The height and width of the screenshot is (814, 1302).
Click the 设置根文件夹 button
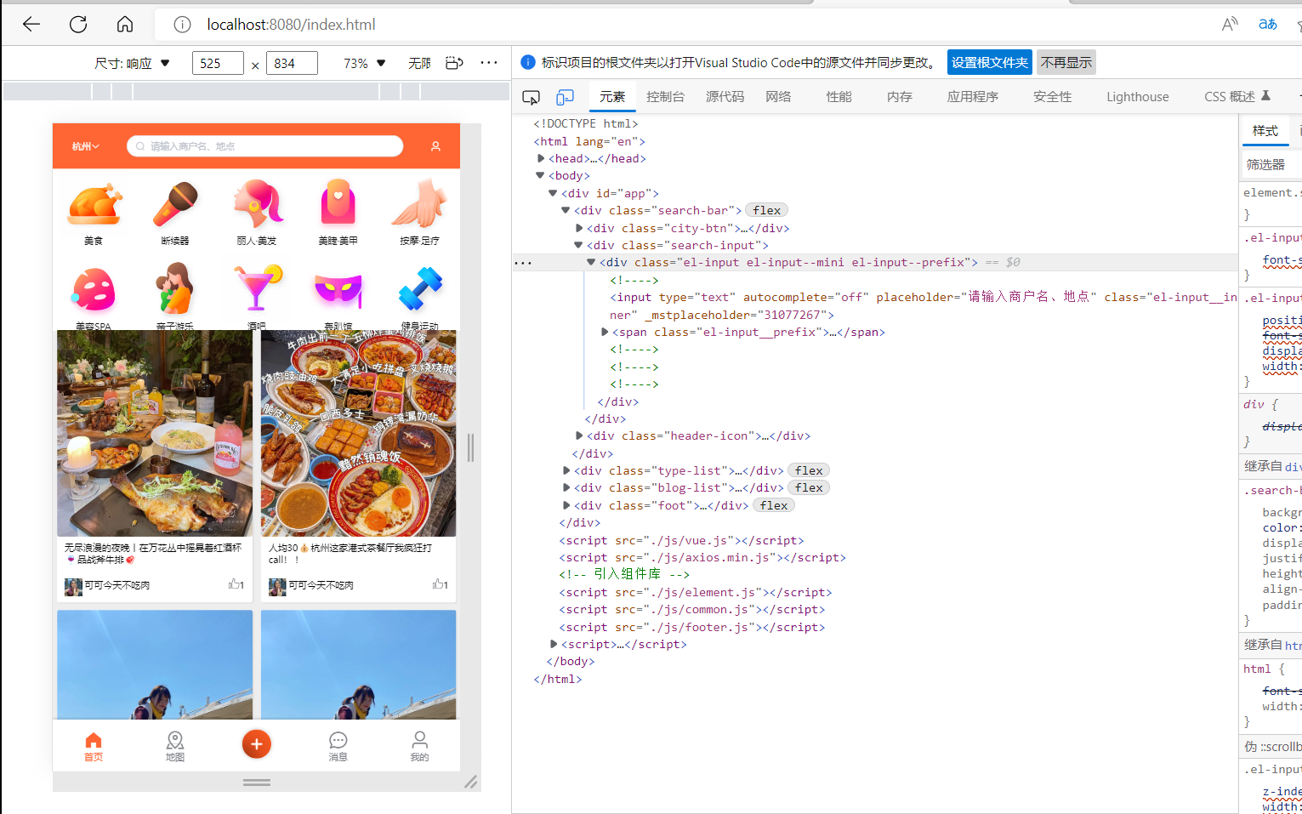pos(990,62)
